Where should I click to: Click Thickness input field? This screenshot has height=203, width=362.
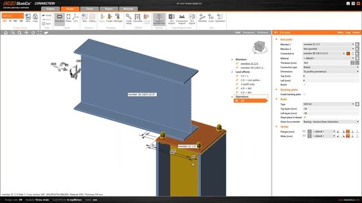pos(326,63)
